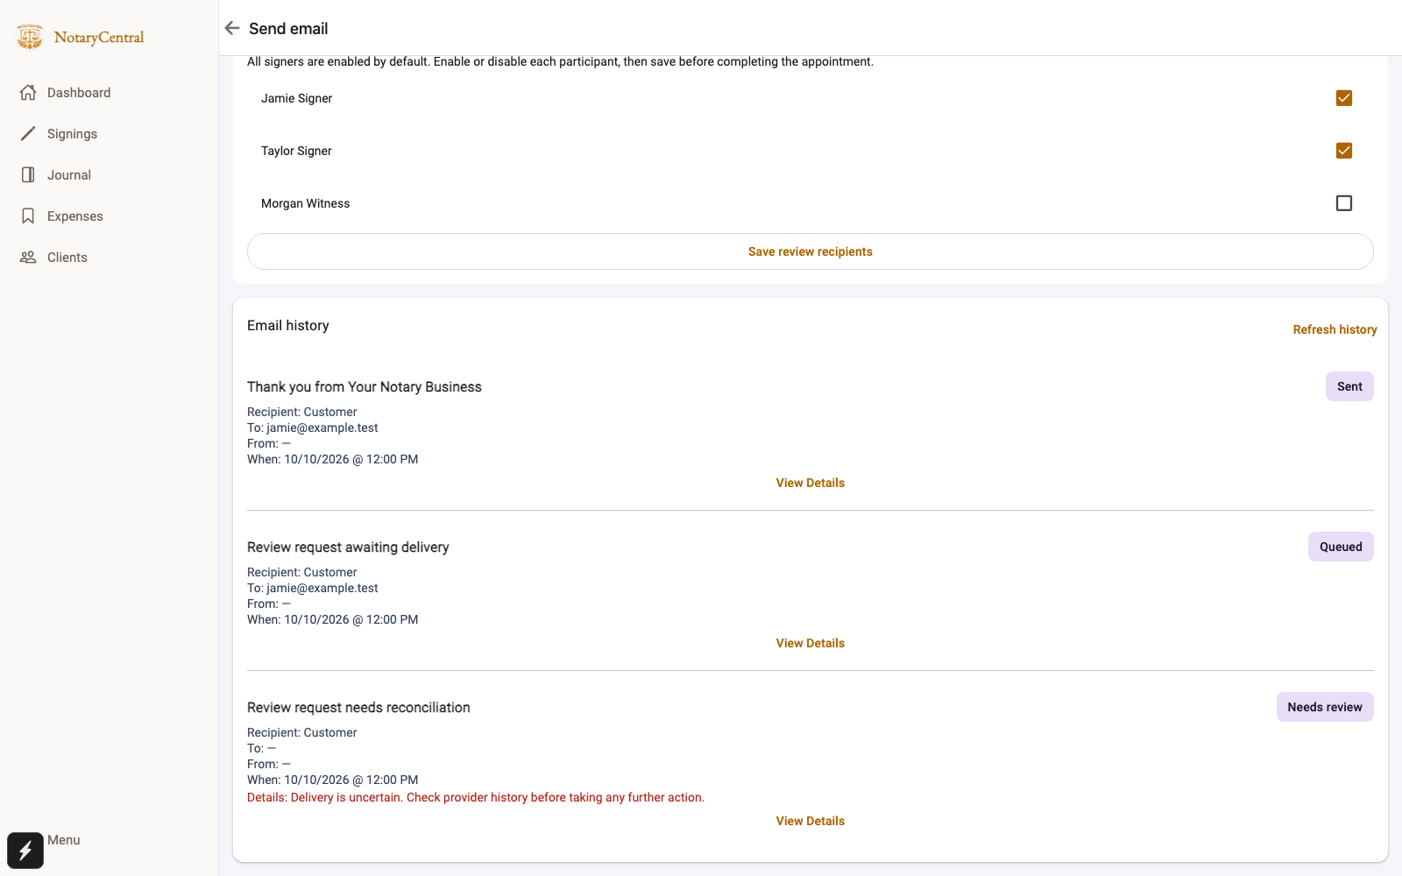Click the Queued status badge
1402x876 pixels.
1341,547
